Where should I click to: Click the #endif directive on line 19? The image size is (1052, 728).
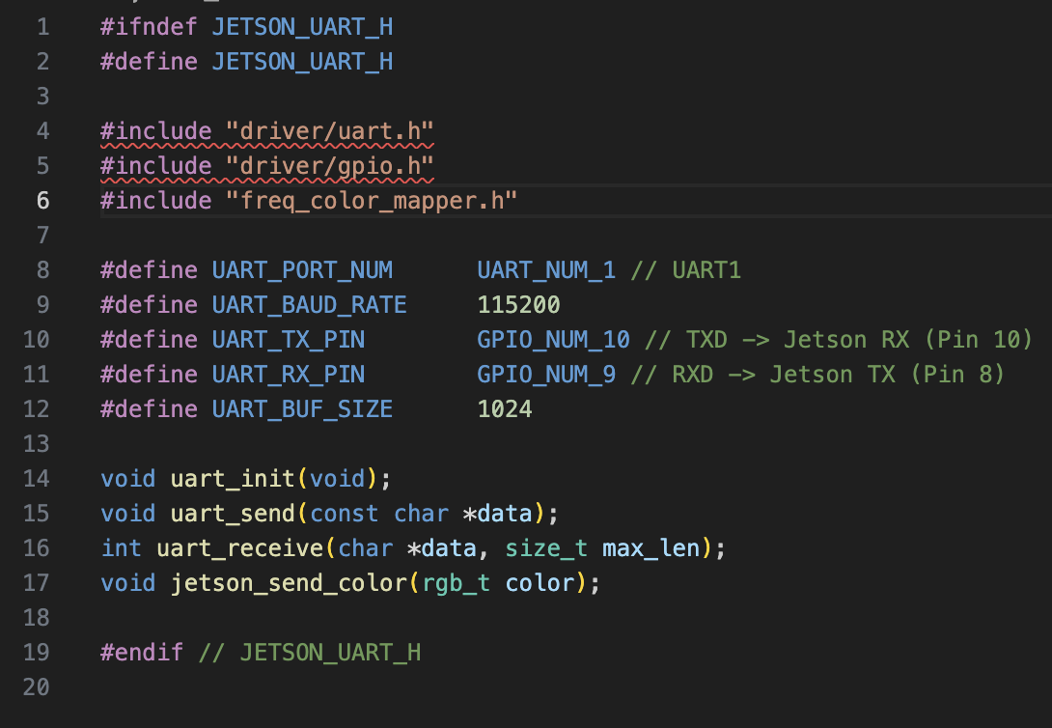click(x=141, y=653)
